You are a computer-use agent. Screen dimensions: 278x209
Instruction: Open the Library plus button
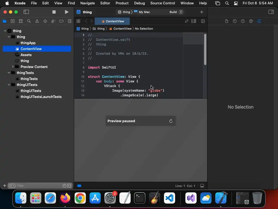(202, 12)
